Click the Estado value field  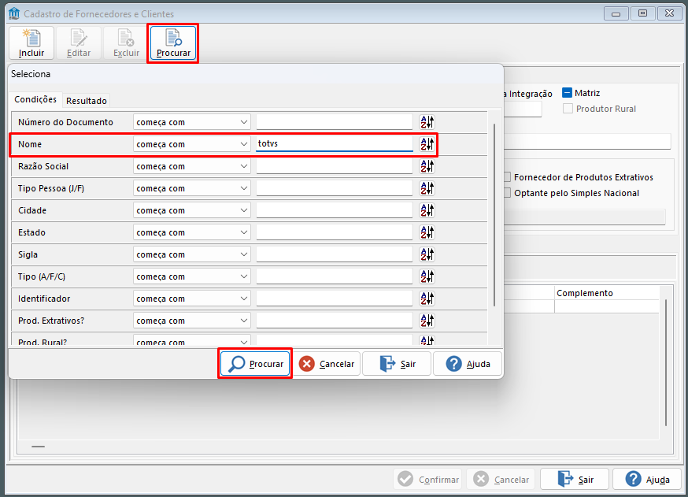point(335,232)
